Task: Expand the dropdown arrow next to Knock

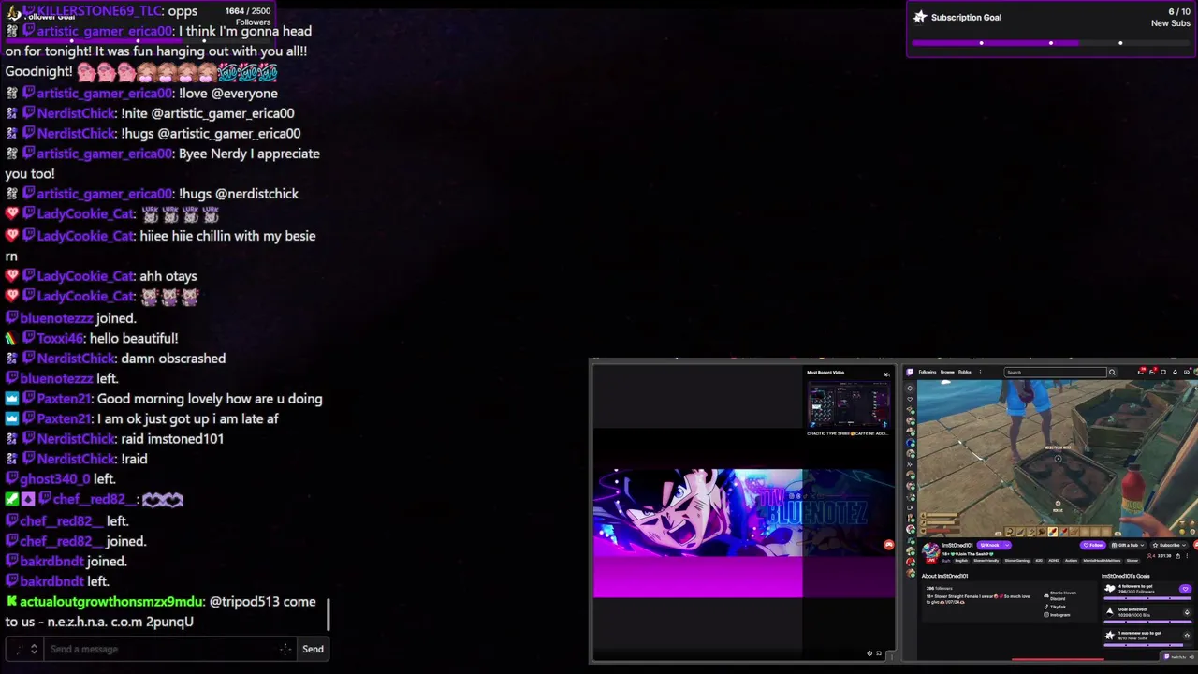Action: point(1007,545)
